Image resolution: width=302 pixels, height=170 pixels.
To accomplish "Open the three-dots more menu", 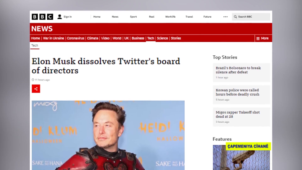I will point(225,17).
